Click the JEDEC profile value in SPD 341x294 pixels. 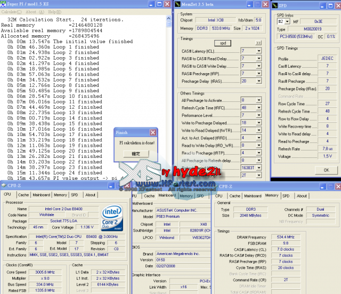327,58
